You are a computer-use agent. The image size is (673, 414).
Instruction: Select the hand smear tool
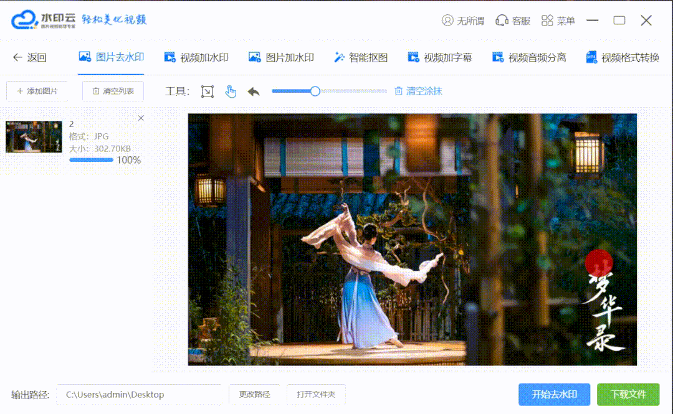click(231, 92)
